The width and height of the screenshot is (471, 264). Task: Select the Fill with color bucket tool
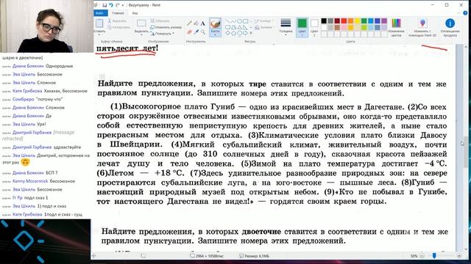(196, 23)
